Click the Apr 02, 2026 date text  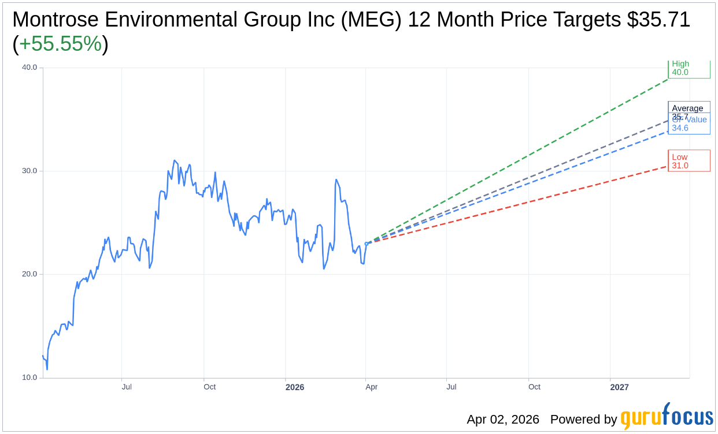pos(503,420)
